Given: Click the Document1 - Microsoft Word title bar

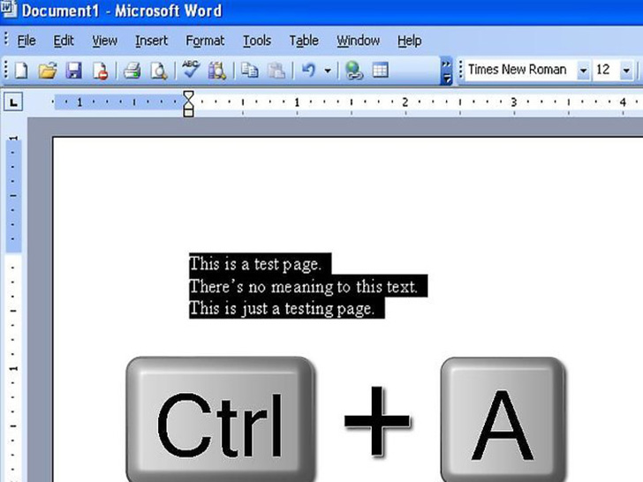Looking at the screenshot, I should coord(321,11).
